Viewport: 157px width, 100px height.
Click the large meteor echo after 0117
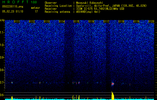pos(113,84)
